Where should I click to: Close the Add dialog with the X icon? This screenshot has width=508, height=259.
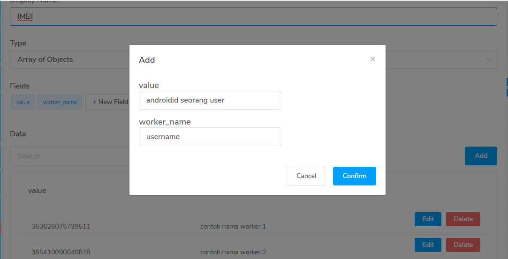(x=372, y=59)
